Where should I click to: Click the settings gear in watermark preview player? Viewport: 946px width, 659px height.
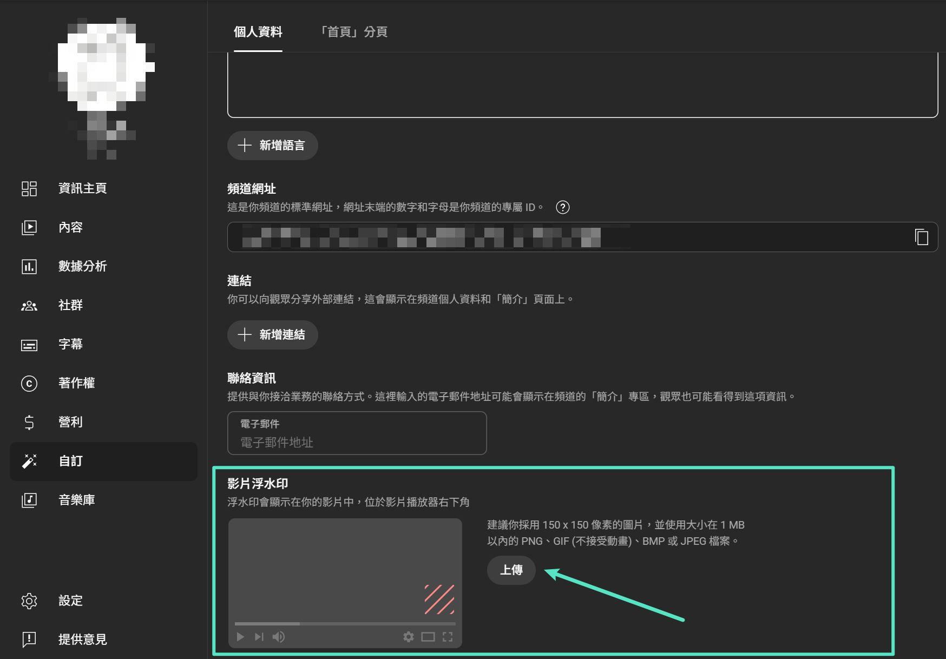tap(409, 637)
